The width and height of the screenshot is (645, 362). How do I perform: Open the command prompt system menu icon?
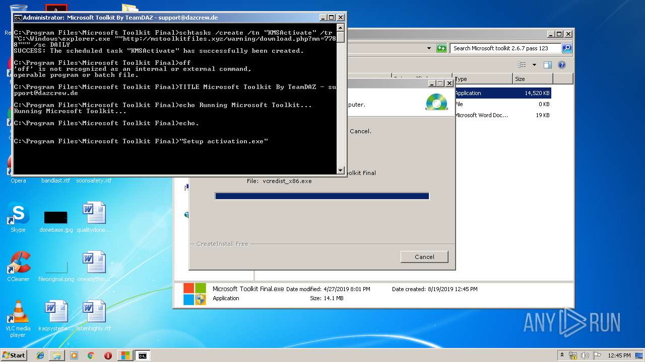[18, 18]
